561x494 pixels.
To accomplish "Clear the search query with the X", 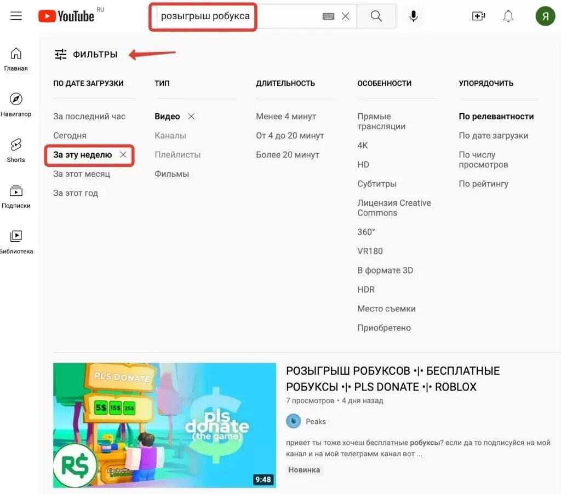I will coord(345,16).
